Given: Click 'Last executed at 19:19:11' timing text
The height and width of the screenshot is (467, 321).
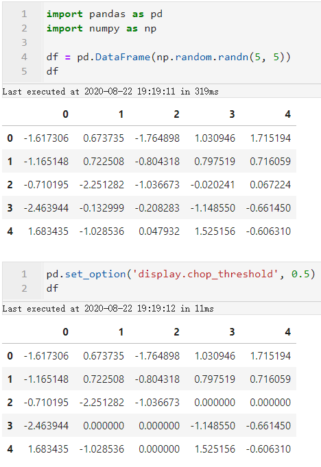Looking at the screenshot, I should coord(110,92).
